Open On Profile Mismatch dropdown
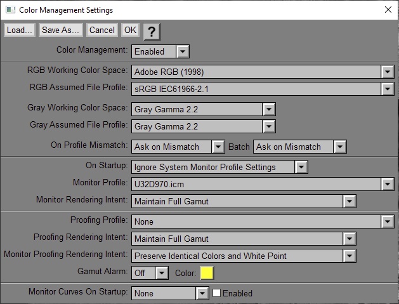399x304 pixels. 218,147
